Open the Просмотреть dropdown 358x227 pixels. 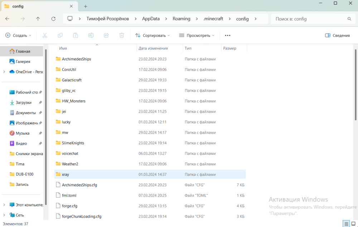(197, 35)
